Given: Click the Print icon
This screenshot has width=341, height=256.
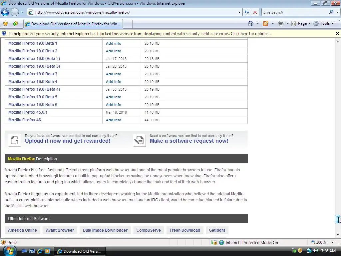Looking at the screenshot, I should click(280, 23).
